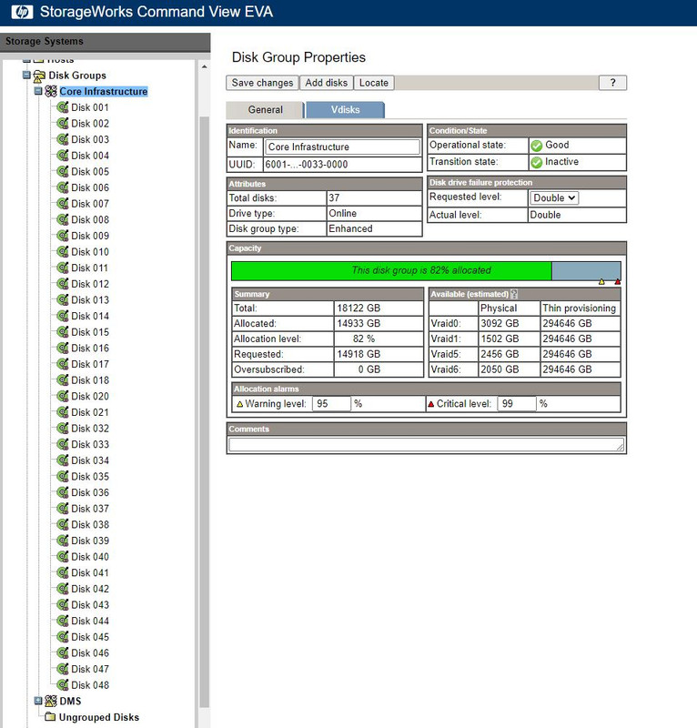Viewport: 697px width, 728px height.
Task: Click the Disk 038 icon
Action: click(x=63, y=525)
